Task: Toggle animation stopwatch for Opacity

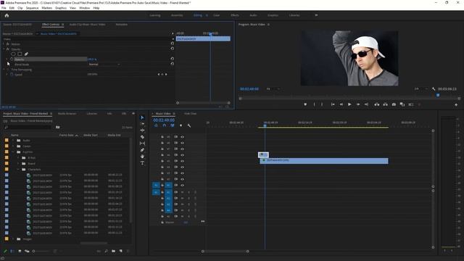Action: click(x=12, y=59)
